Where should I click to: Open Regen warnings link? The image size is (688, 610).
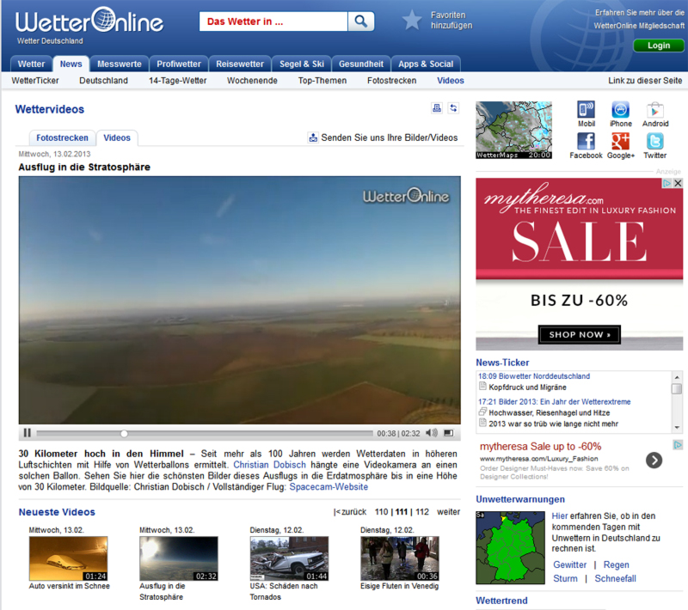point(616,564)
